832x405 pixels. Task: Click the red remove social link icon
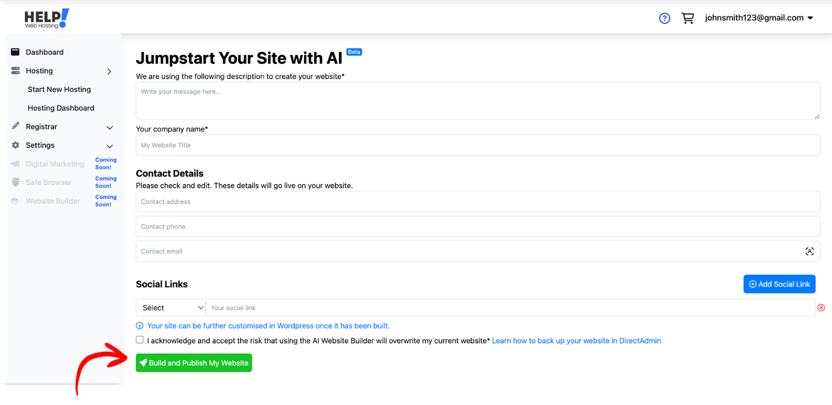click(x=821, y=308)
